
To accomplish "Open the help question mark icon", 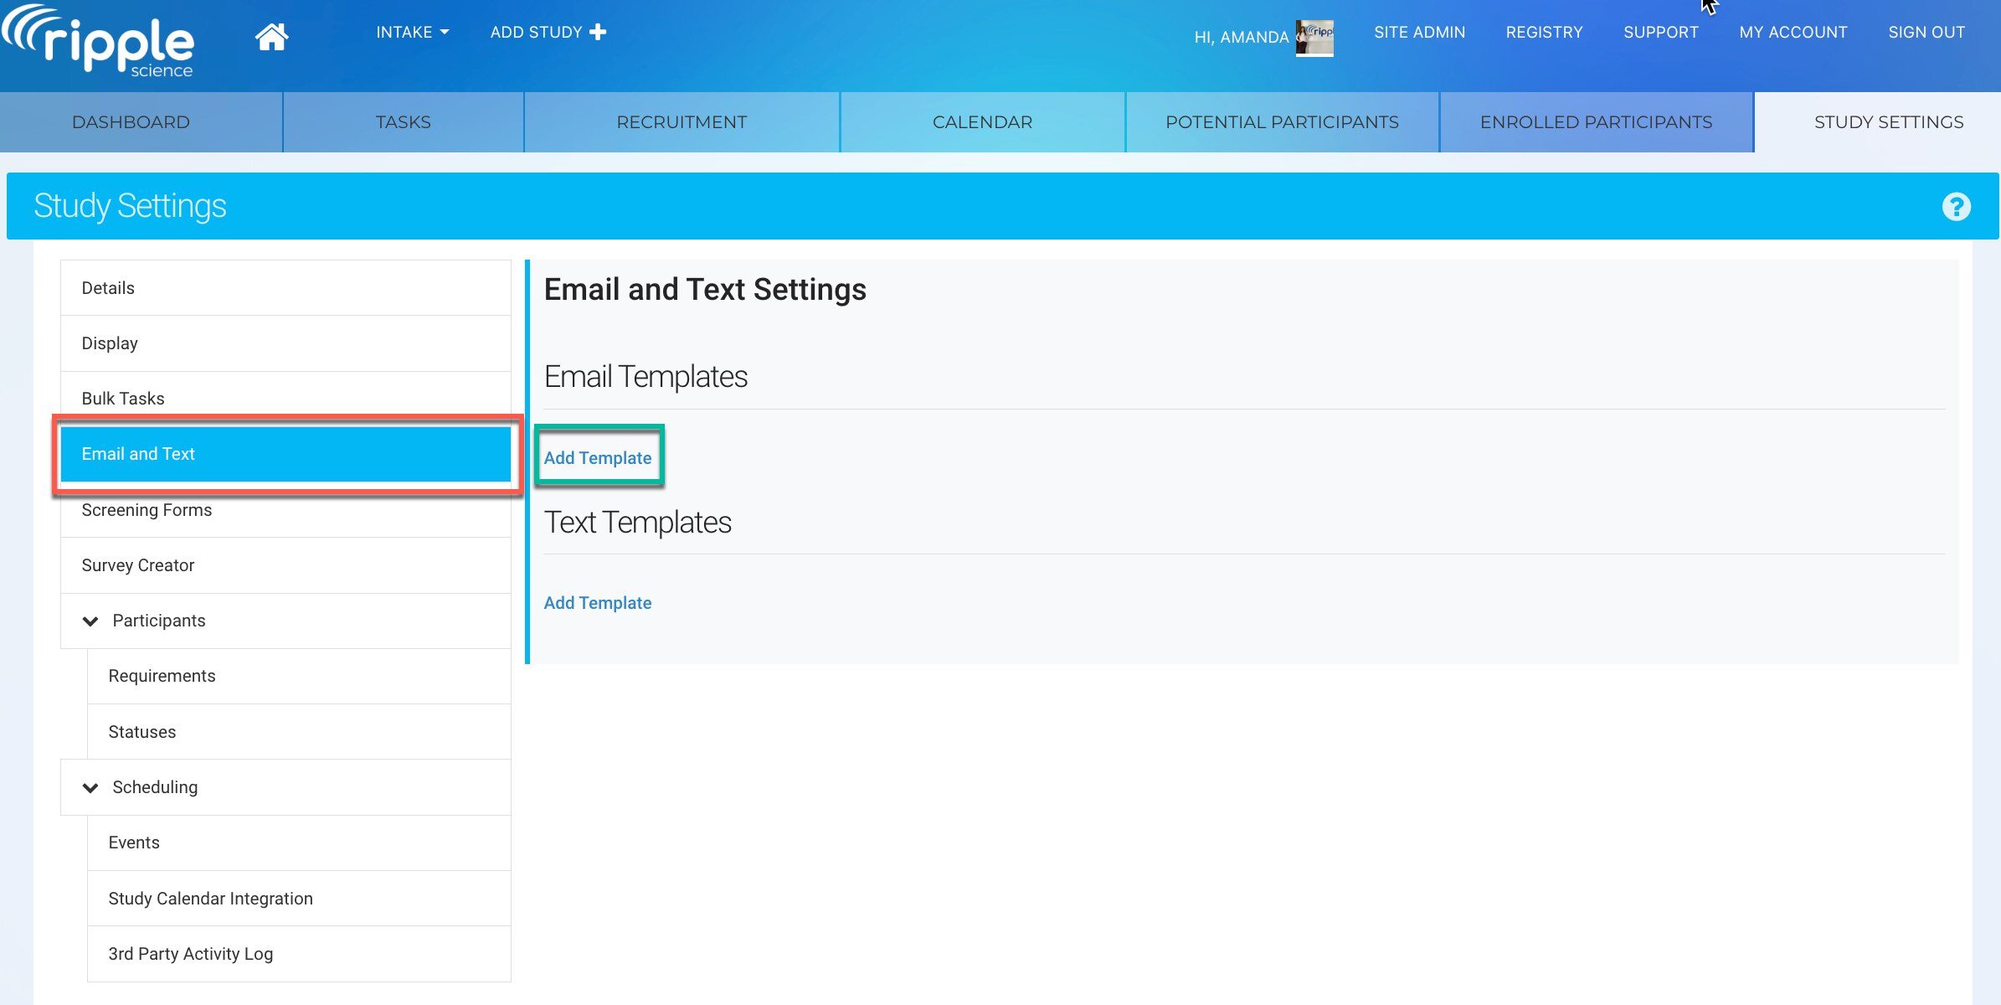I will pyautogui.click(x=1956, y=206).
